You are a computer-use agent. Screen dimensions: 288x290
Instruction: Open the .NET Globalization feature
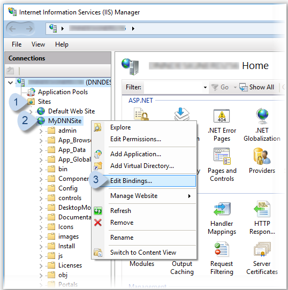pyautogui.click(x=262, y=125)
